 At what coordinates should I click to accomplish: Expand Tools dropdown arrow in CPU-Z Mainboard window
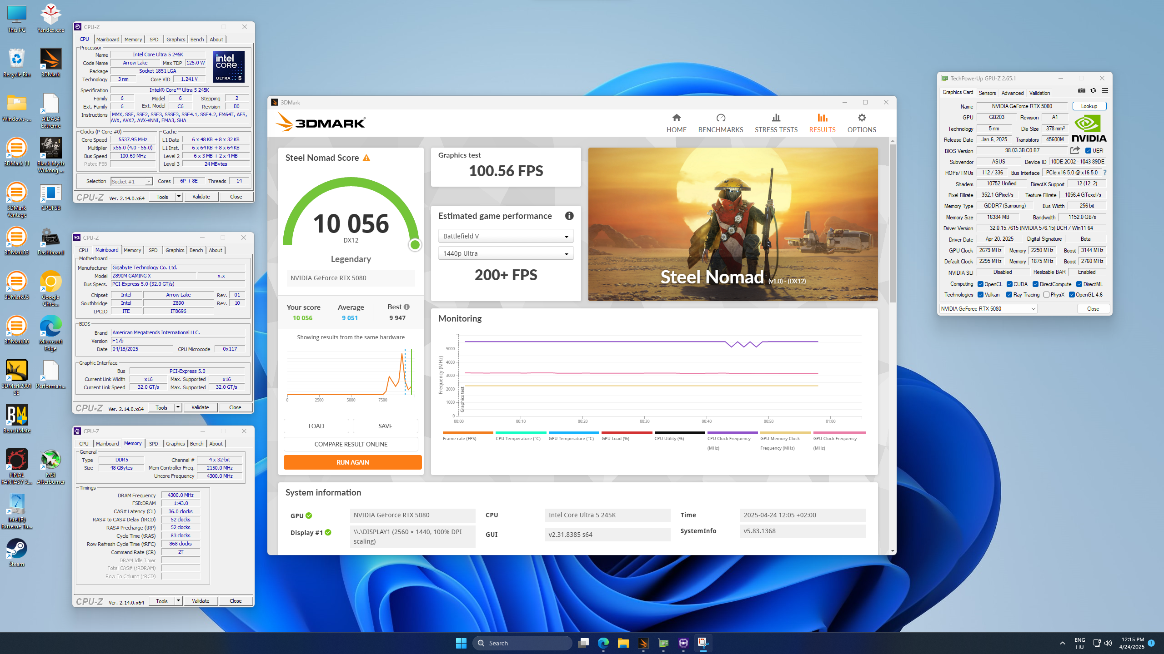(x=178, y=407)
